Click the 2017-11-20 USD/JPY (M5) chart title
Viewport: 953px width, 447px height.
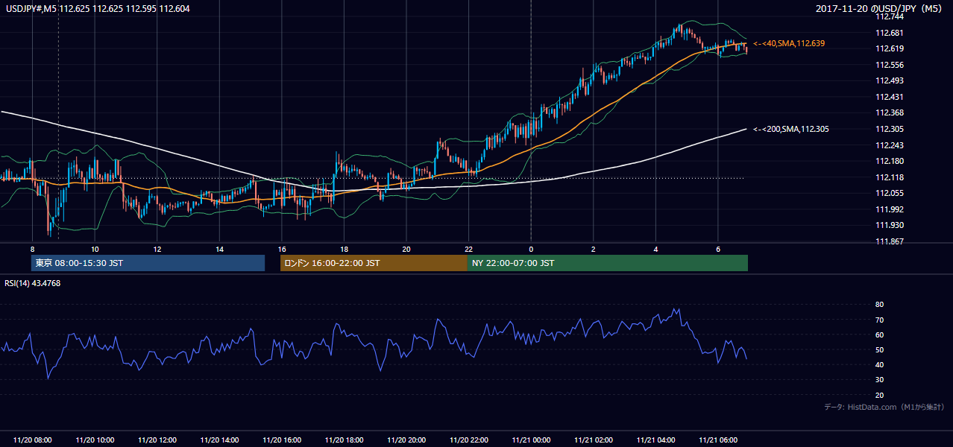click(880, 9)
